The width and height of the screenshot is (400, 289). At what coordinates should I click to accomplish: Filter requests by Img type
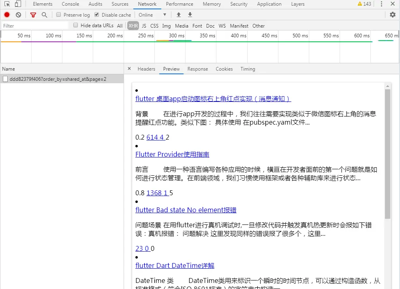166,26
